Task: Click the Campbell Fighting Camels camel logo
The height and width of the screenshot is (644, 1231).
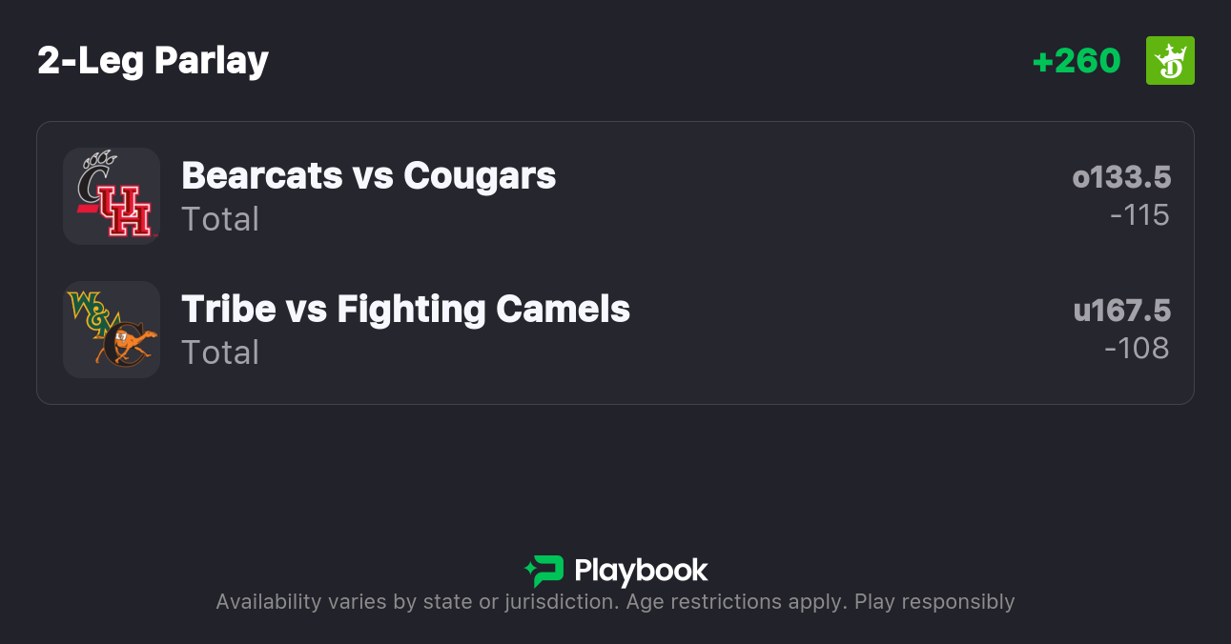Action: point(128,345)
